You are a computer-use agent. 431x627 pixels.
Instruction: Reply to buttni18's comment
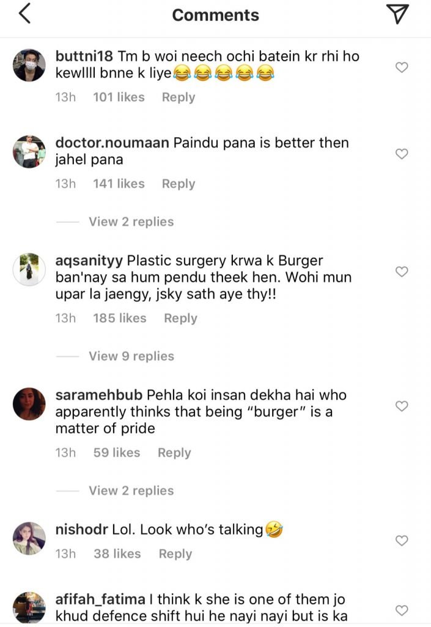(x=178, y=97)
